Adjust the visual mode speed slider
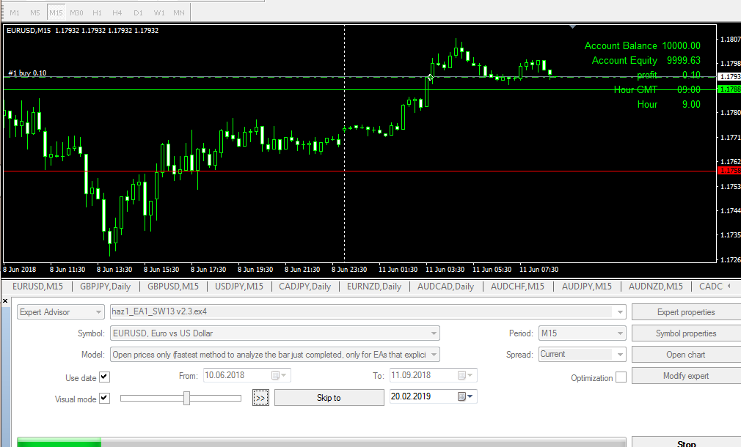 point(187,398)
